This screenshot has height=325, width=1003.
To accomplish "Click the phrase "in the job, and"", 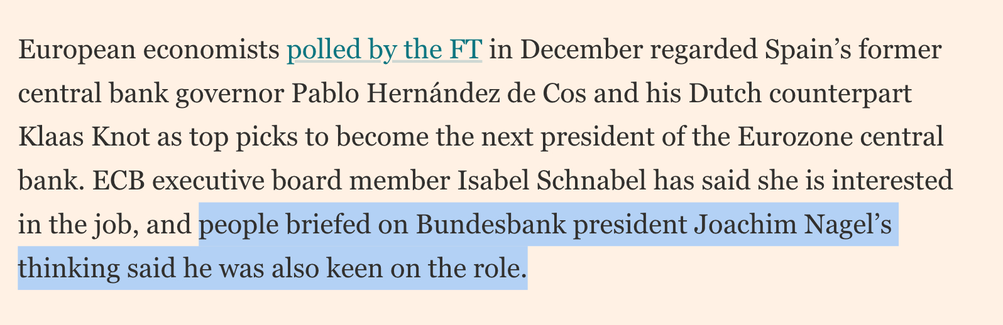I will (105, 225).
